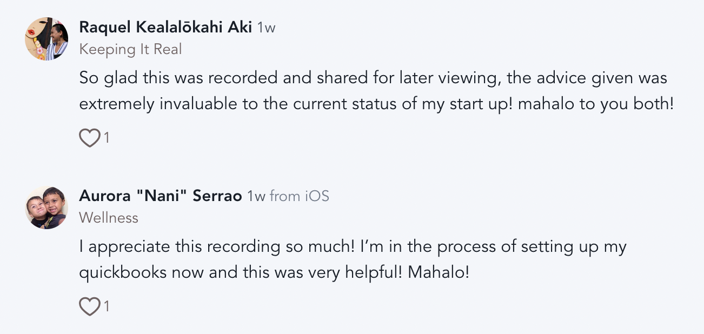704x334 pixels.
Task: Click the name Aurora "Nani" Serrao
Action: (160, 196)
